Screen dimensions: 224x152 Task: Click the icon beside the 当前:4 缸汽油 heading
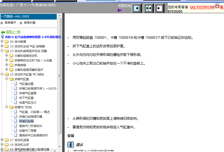[2, 37]
